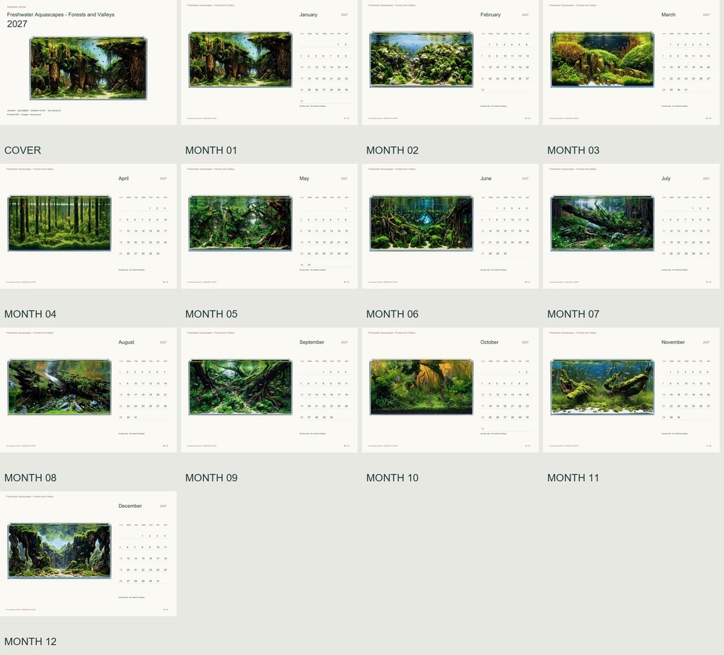Open the COVER page thumbnail
The height and width of the screenshot is (655, 724).
pos(88,62)
